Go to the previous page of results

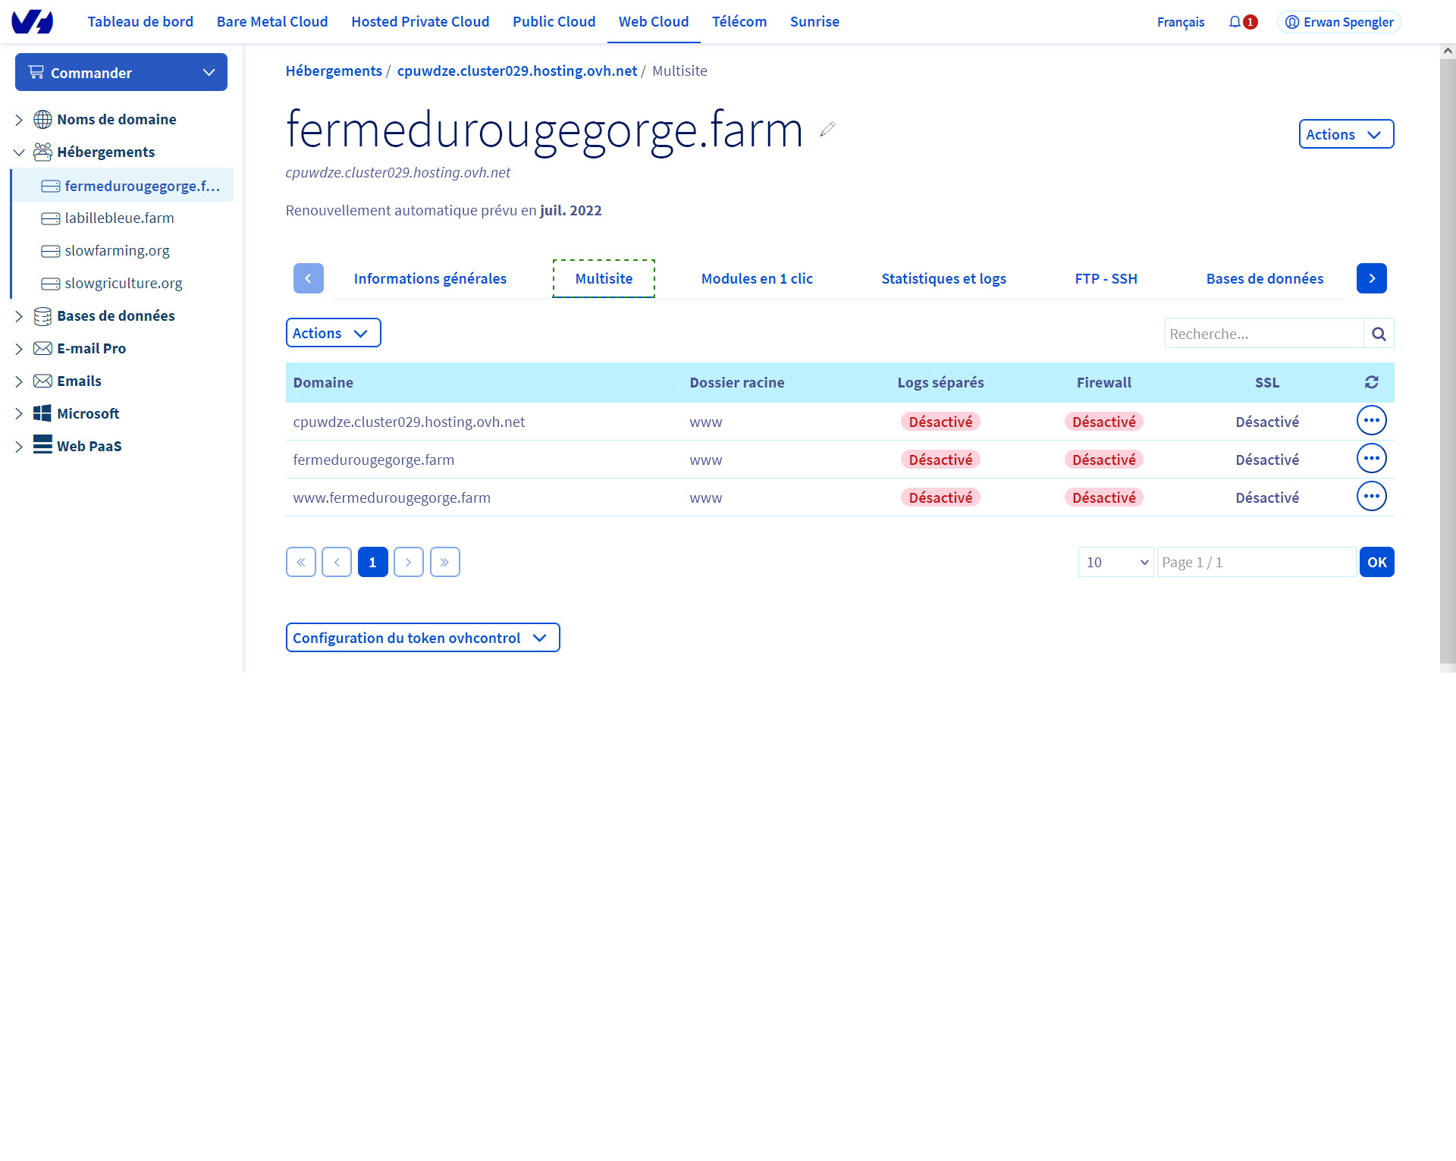pos(337,562)
